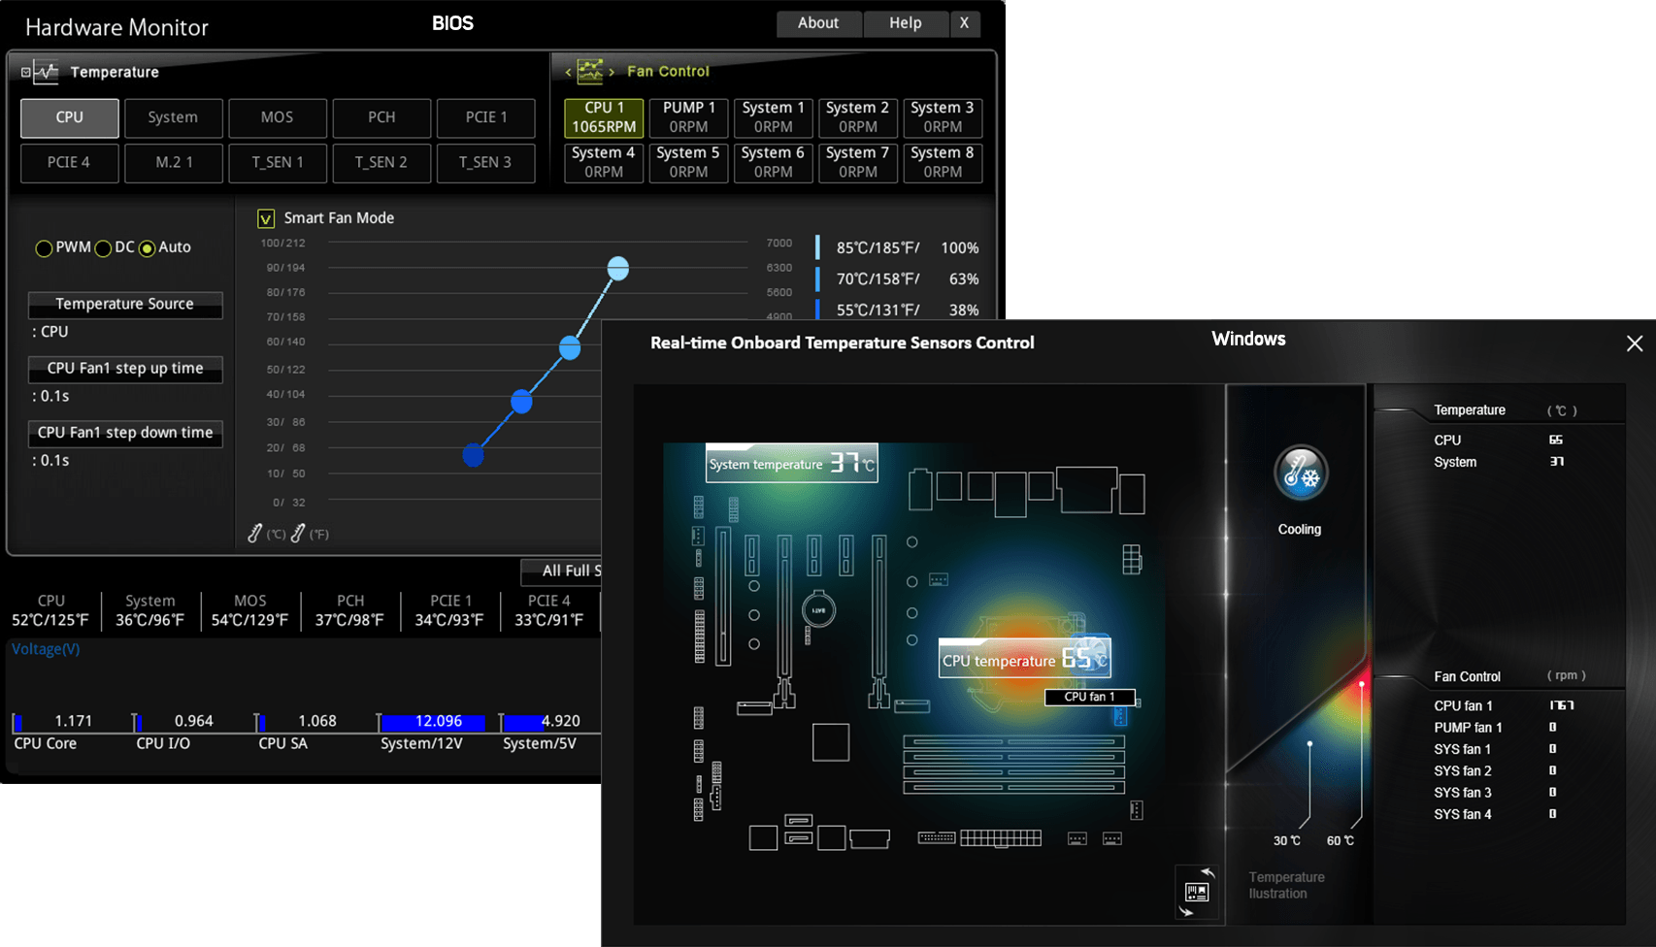Select the PCH temperature tab
This screenshot has width=1656, height=947.
[381, 117]
